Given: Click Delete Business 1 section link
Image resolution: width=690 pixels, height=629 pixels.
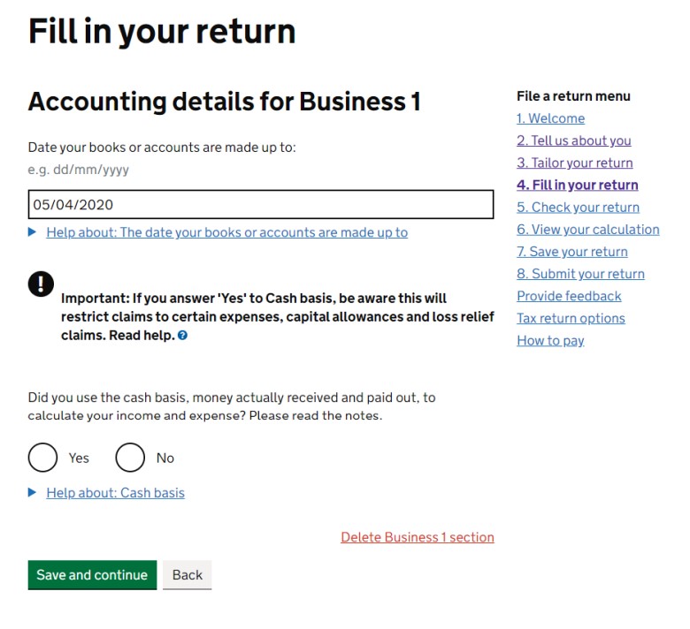Looking at the screenshot, I should pos(418,537).
